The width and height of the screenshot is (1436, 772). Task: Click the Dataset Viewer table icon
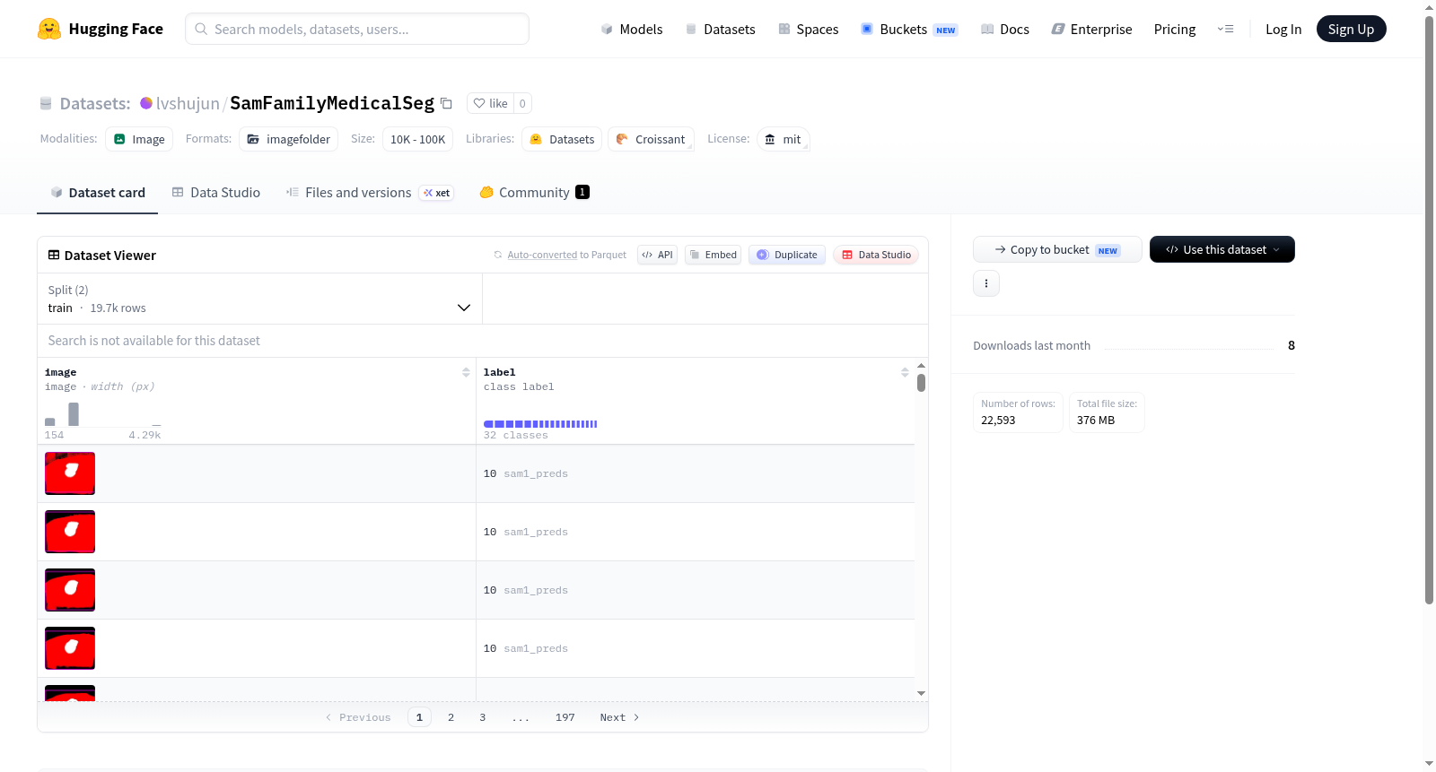[54, 255]
